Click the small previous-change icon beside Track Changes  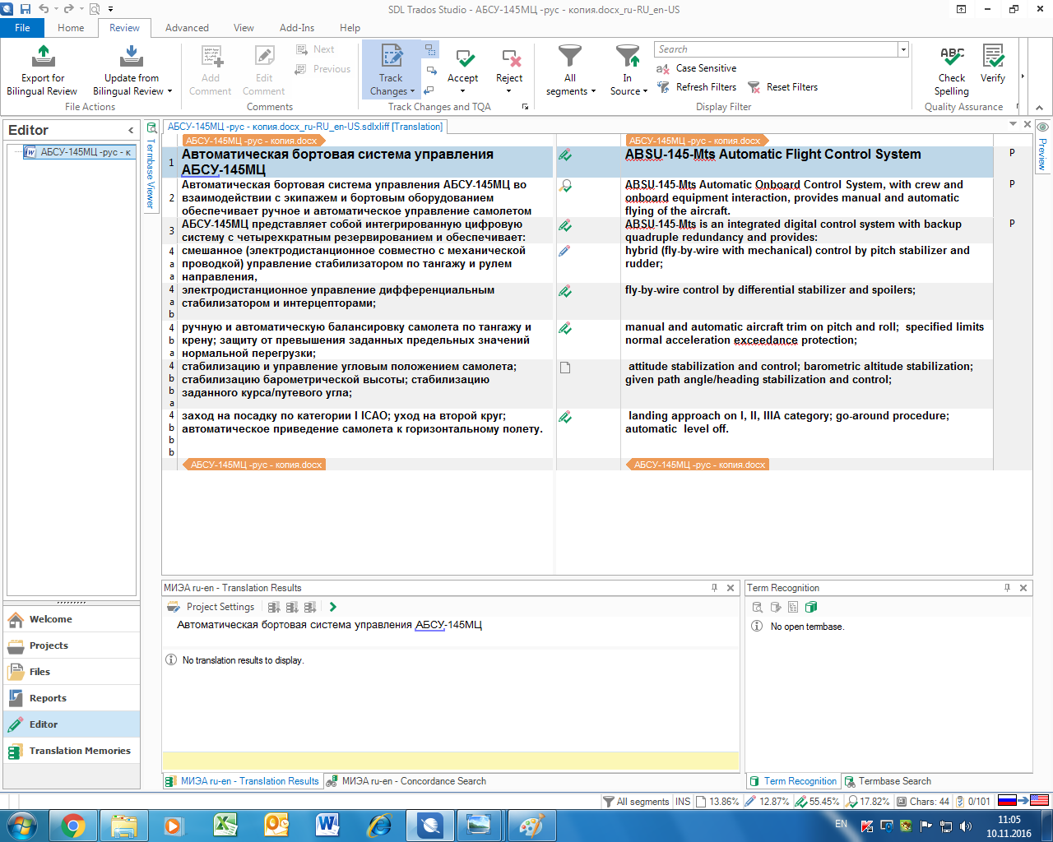tap(429, 90)
